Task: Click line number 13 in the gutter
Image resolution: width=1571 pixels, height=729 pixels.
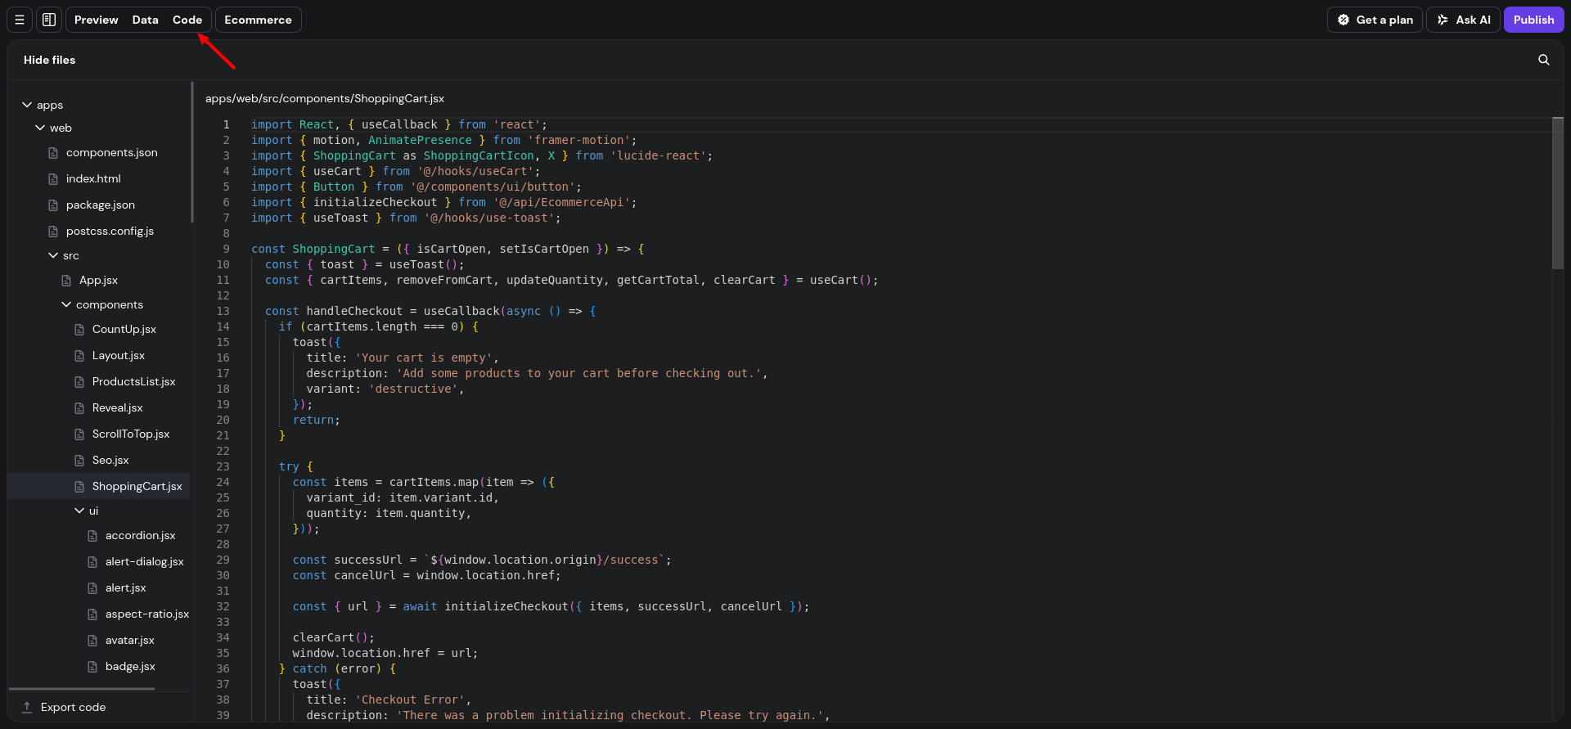Action: [x=223, y=311]
